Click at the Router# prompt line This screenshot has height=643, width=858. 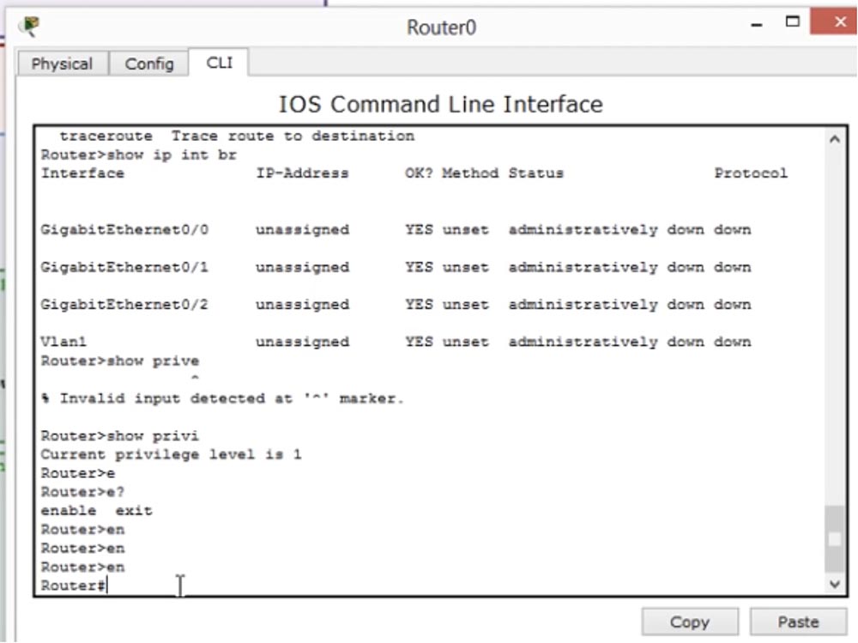(x=73, y=585)
